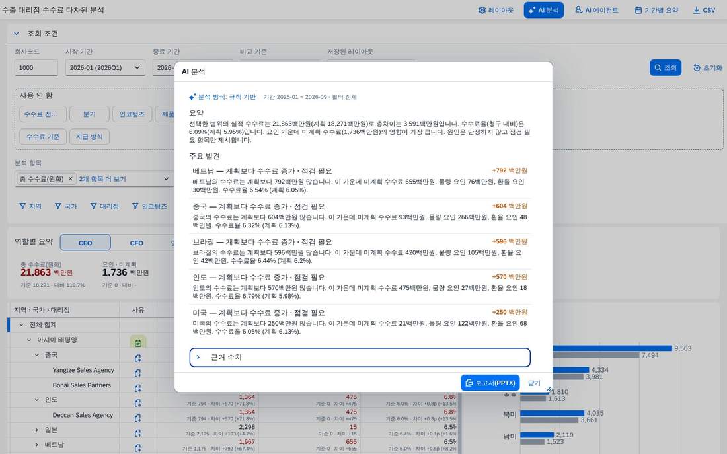Viewport: 727px width, 454px height.
Task: Click the 사유 icon for Yangtze Sales Agency
Action: [x=137, y=373]
